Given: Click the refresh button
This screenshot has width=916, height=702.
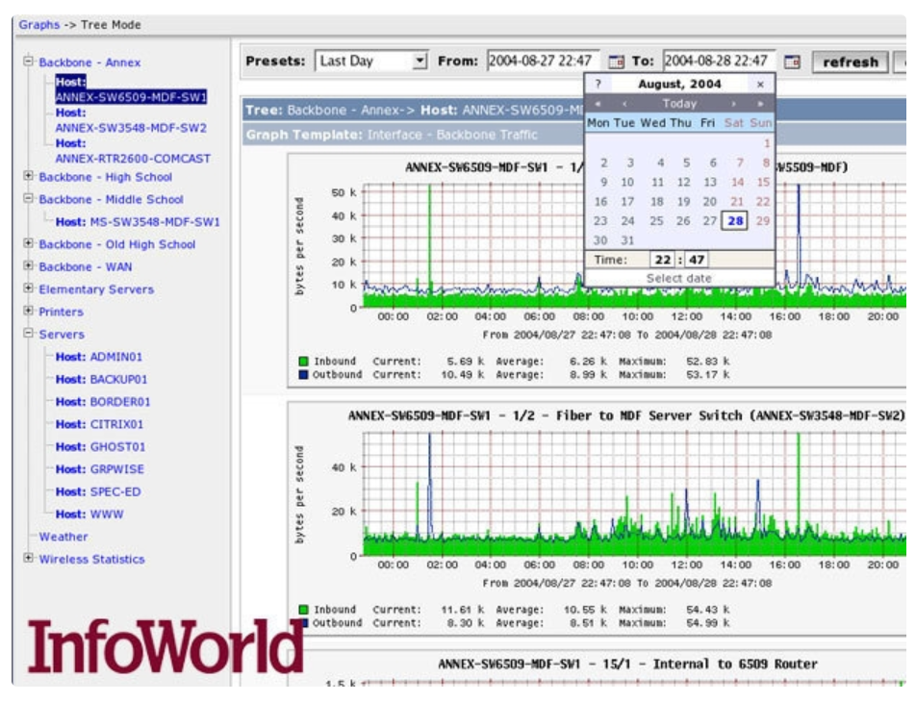Looking at the screenshot, I should pyautogui.click(x=850, y=62).
